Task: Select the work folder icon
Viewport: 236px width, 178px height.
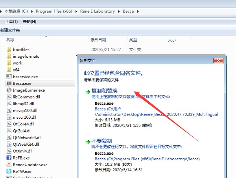Action: [9, 63]
